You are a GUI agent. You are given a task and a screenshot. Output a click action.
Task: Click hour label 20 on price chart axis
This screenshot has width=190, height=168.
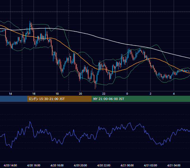click(80, 94)
